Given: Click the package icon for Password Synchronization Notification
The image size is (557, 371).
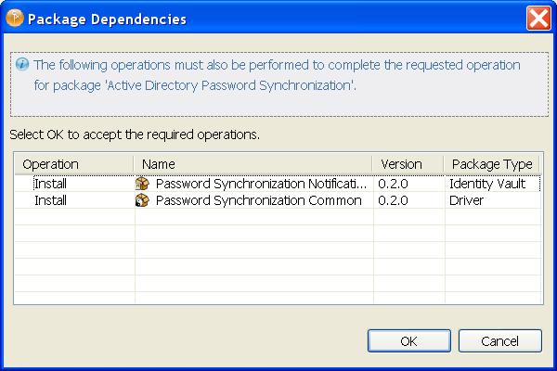Looking at the screenshot, I should pyautogui.click(x=143, y=184).
